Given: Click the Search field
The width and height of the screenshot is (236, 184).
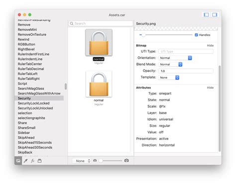Looking at the screenshot, I should pyautogui.click(x=101, y=23).
